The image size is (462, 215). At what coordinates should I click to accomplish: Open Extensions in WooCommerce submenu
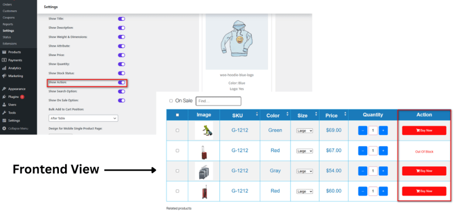10,43
